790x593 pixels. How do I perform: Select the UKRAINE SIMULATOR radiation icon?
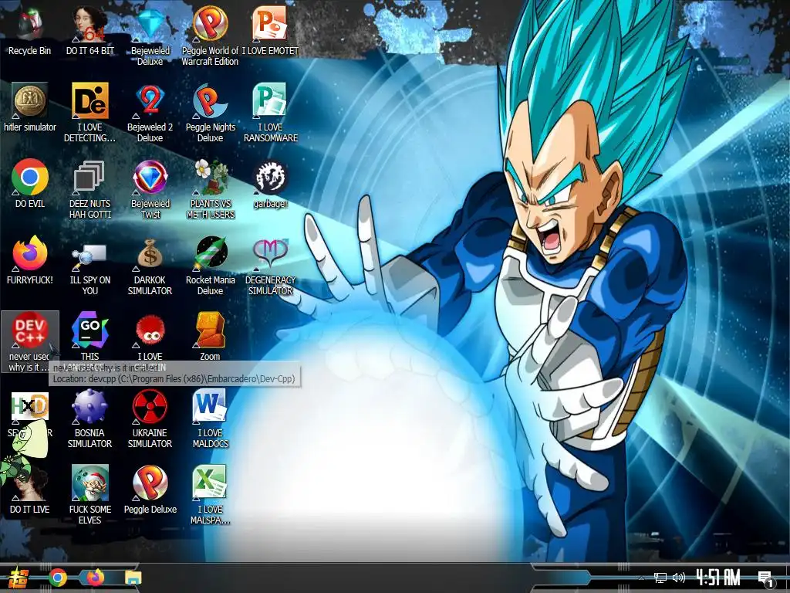pos(150,406)
